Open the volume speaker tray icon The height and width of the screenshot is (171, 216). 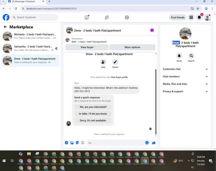tap(193, 168)
